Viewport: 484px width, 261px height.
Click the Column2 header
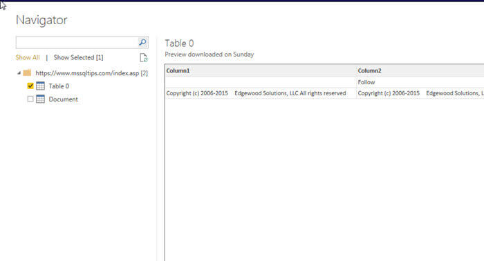click(x=420, y=71)
